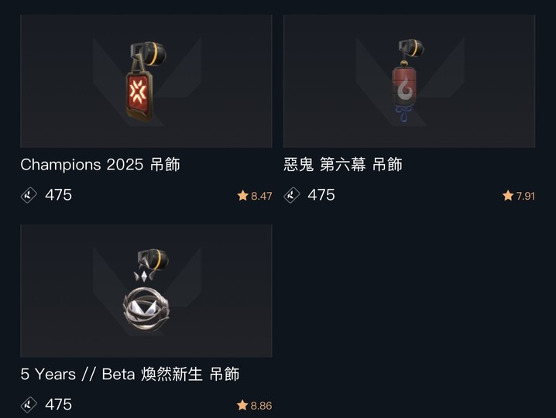The width and height of the screenshot is (556, 418).
Task: Click the star icon beside 7.91 rating
Action: pos(508,195)
